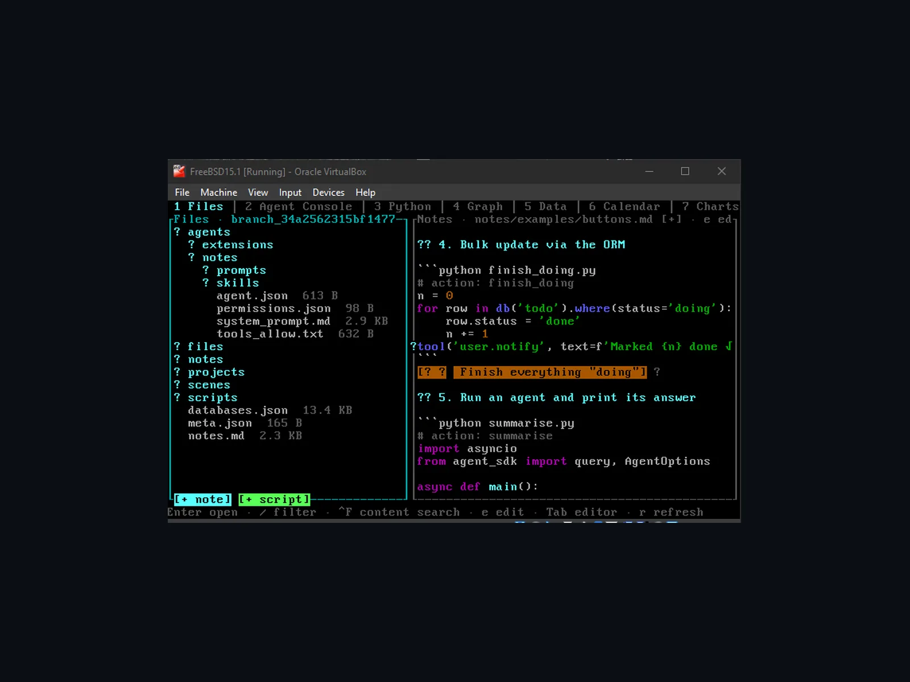Select notes.md in file tree
This screenshot has height=682, width=910.
[216, 436]
